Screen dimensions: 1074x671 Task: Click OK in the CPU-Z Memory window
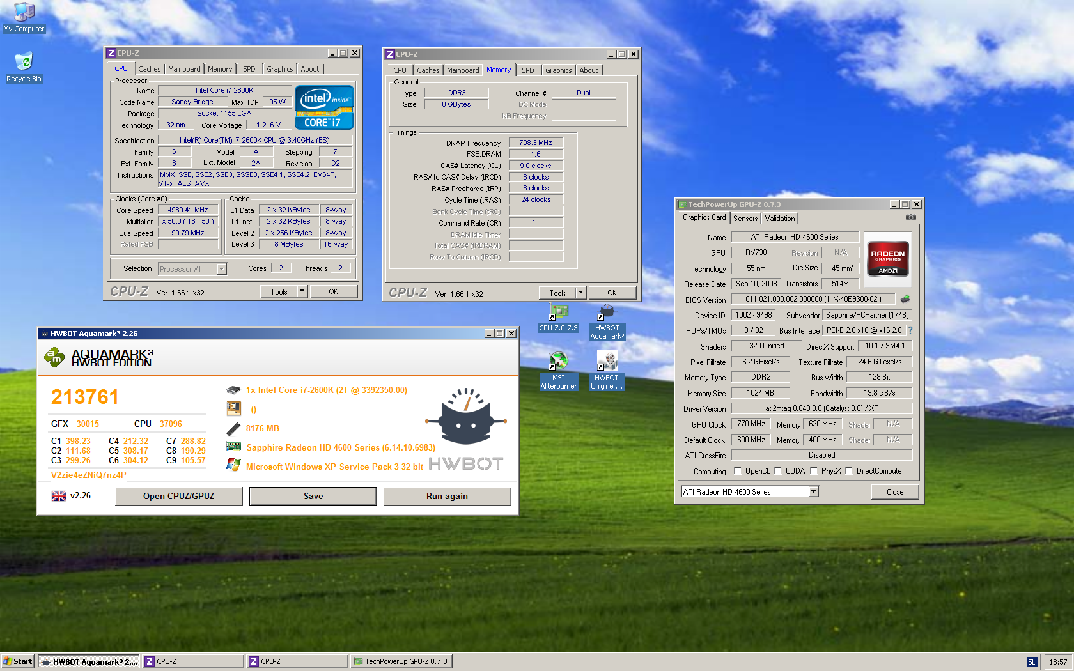tap(612, 293)
